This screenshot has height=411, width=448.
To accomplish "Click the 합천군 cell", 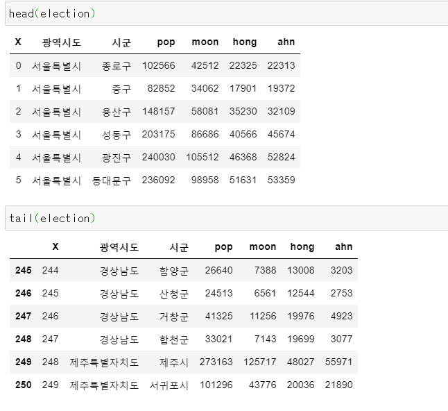I will (x=173, y=339).
